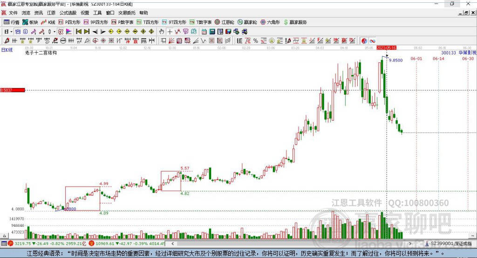Open the 六角形 hexagon tool
The image size is (477, 258).
coord(270,22)
